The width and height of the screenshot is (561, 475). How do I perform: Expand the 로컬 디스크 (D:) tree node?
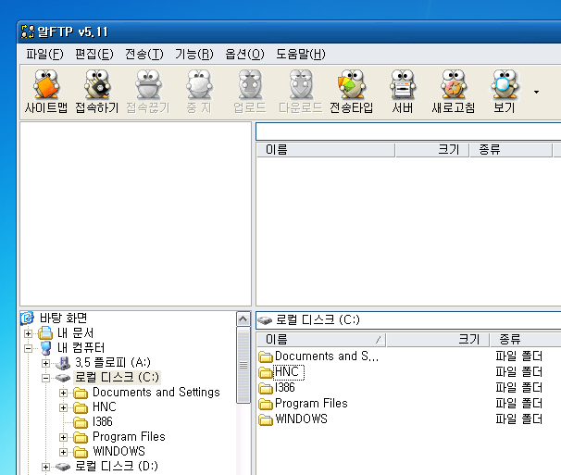tap(45, 467)
